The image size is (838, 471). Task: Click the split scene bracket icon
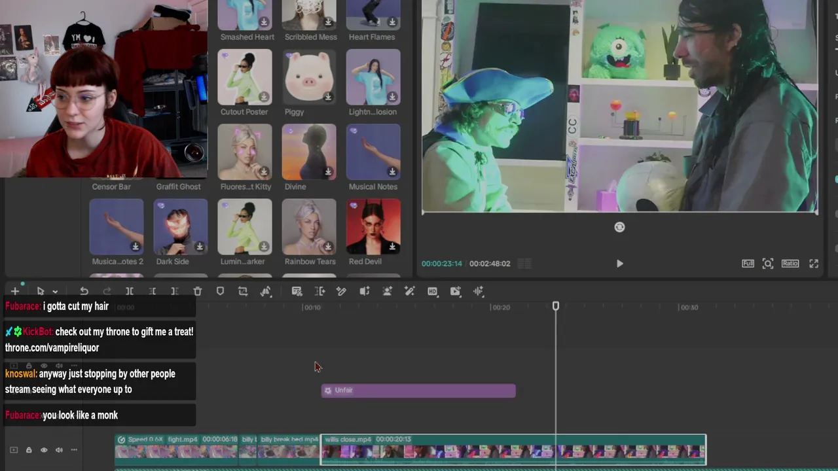(x=319, y=291)
